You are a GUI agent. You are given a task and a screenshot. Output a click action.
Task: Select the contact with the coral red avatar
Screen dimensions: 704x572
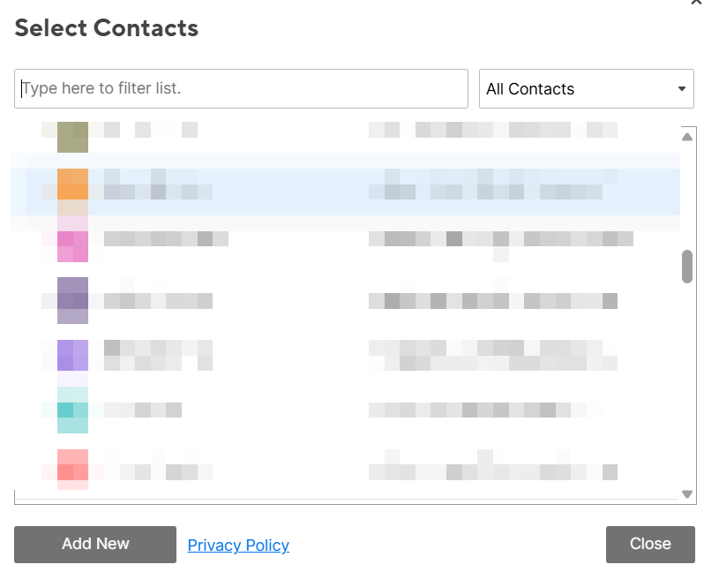[x=345, y=470]
